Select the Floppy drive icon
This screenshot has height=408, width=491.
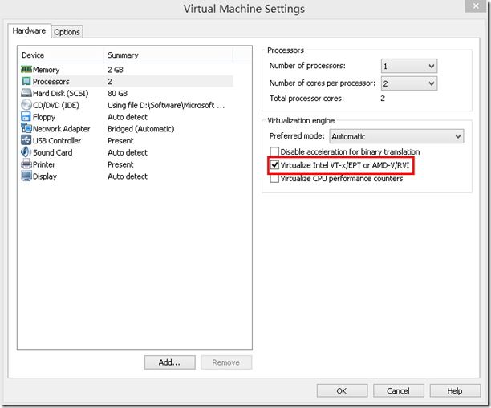coord(26,117)
